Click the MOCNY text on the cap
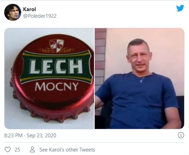The width and height of the screenshot is (189, 155). [x=57, y=87]
